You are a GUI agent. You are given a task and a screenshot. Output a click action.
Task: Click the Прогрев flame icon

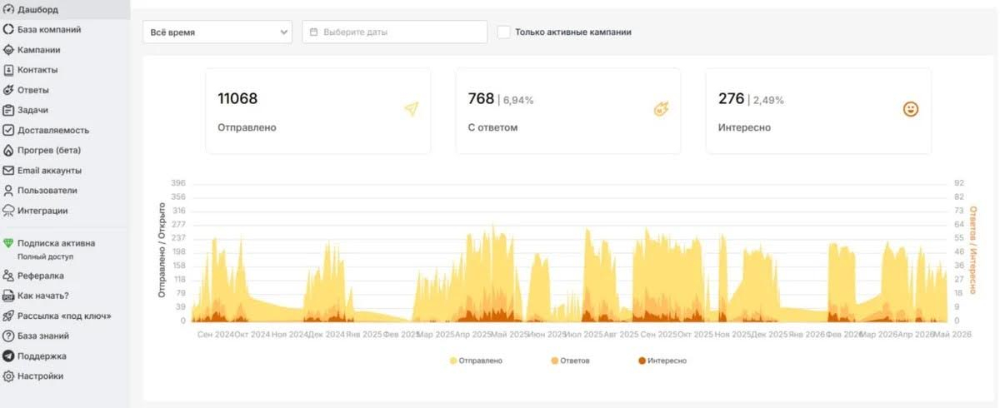[x=8, y=151]
